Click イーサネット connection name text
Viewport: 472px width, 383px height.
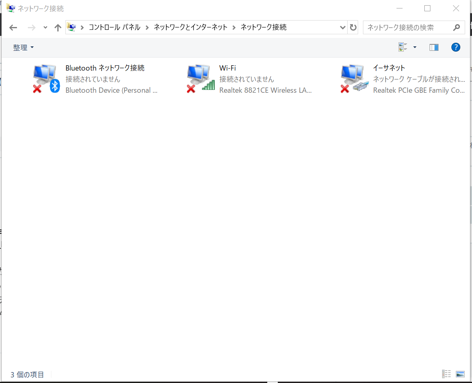(389, 68)
